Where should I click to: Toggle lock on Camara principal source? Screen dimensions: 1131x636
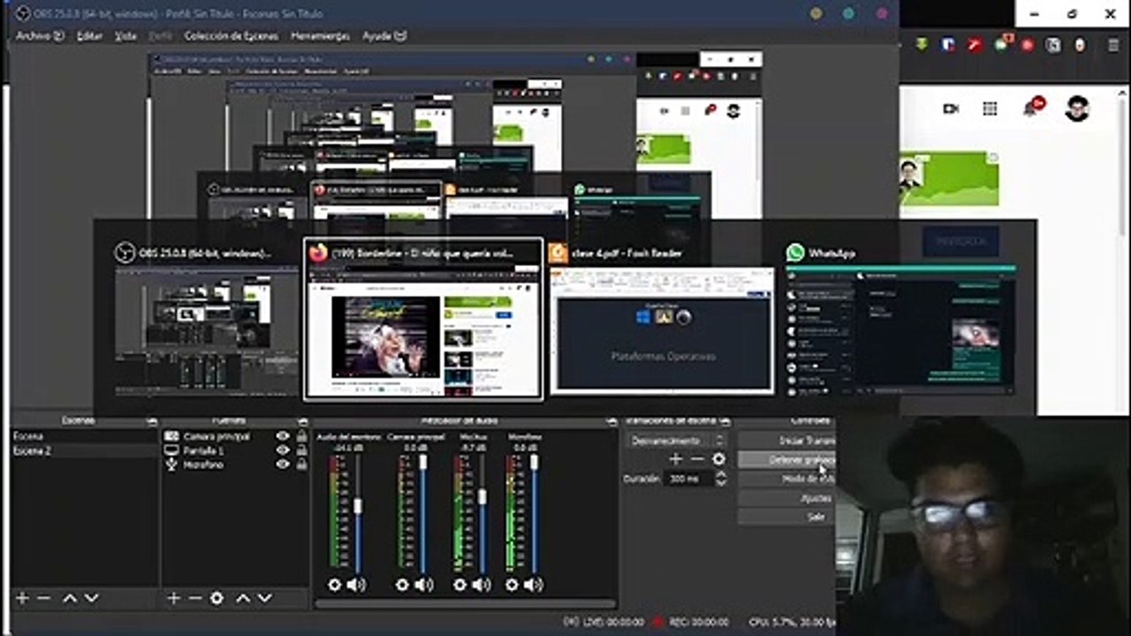[301, 436]
